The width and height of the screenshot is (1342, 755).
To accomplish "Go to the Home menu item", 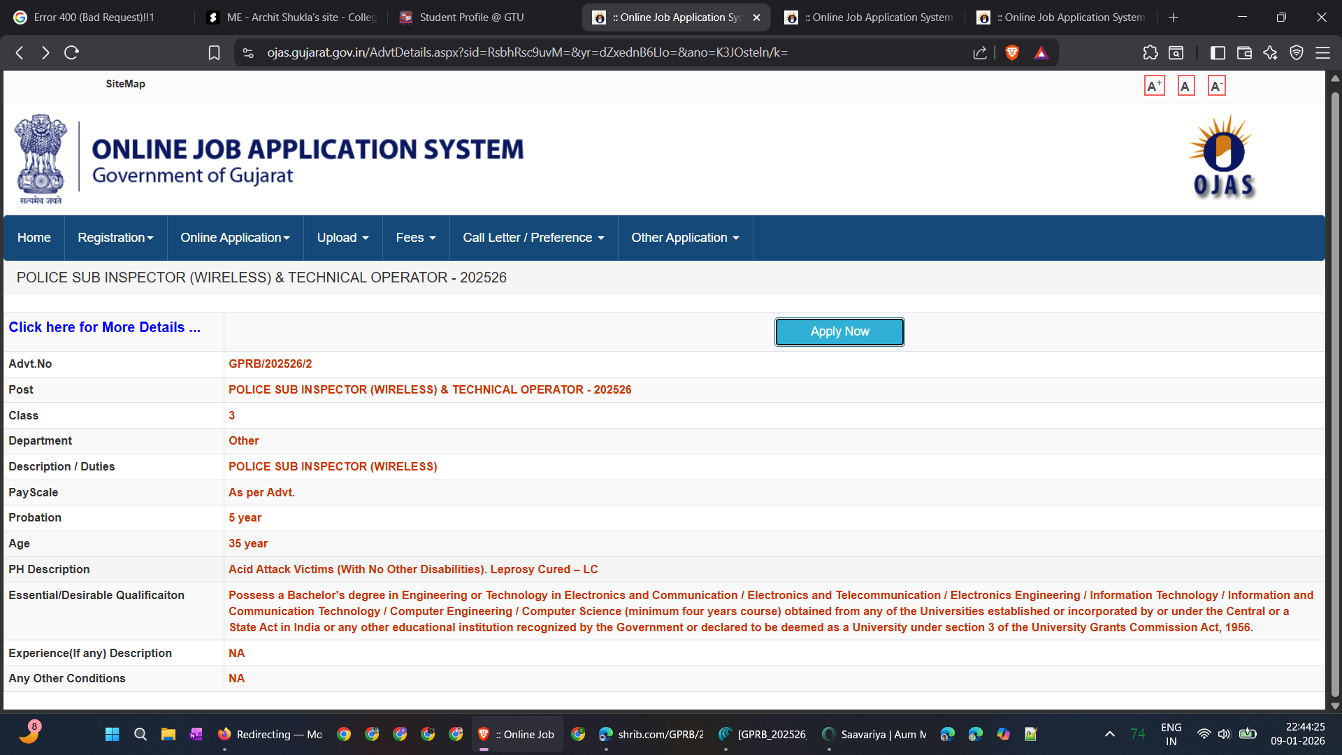I will pyautogui.click(x=34, y=238).
